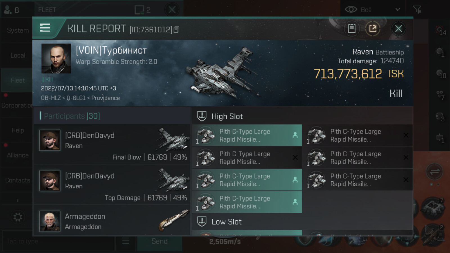Viewport: 450px width, 253px height.
Task: Switch to the Local chat tab
Action: (17, 55)
